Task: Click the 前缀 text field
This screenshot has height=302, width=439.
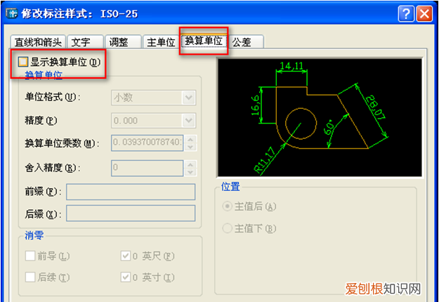Action: [131, 192]
